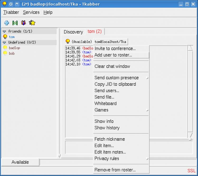Choose Remove from roster...
Image resolution: width=198 pixels, height=176 pixels.
121,170
